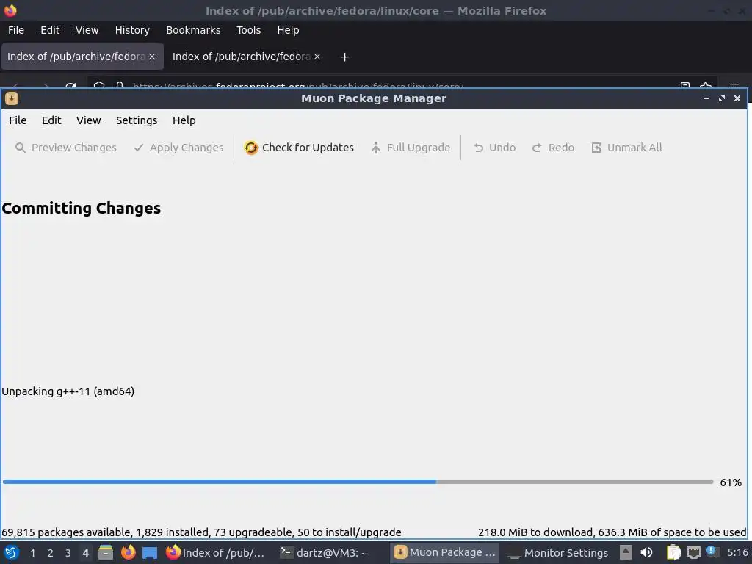Click the Firefox address bar URL
Screen dimensions: 752x564
point(298,87)
